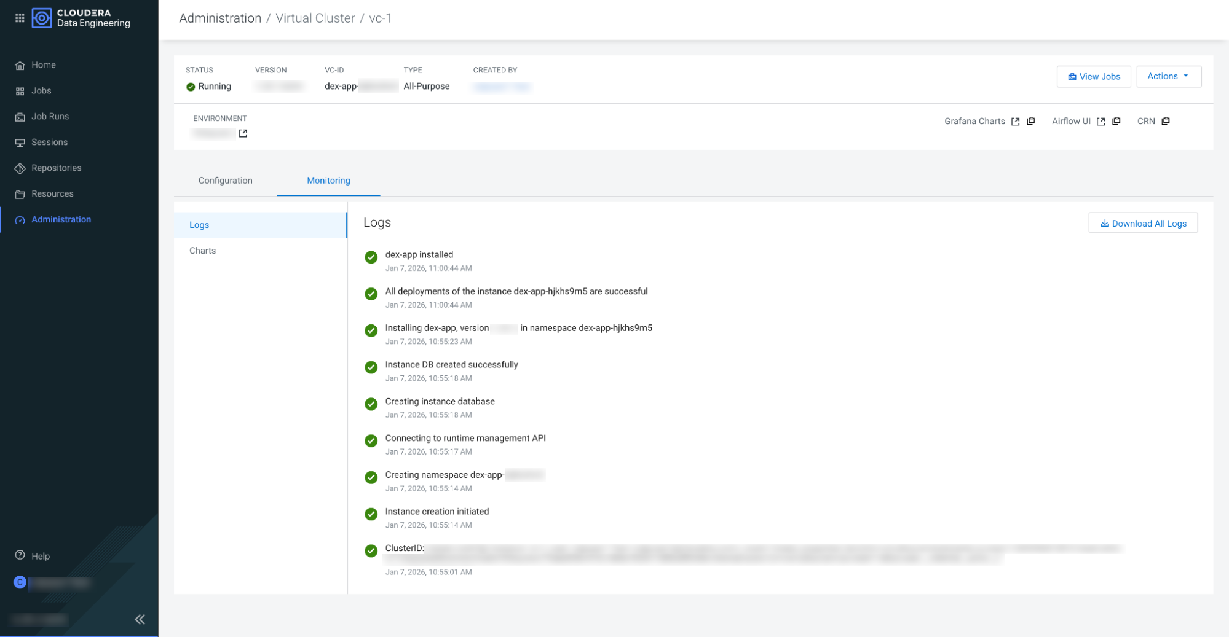This screenshot has height=637, width=1229.
Task: Select Logs in the monitoring side menu
Action: point(199,225)
